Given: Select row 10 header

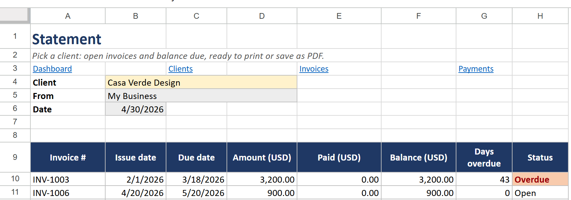Looking at the screenshot, I should pyautogui.click(x=15, y=179).
